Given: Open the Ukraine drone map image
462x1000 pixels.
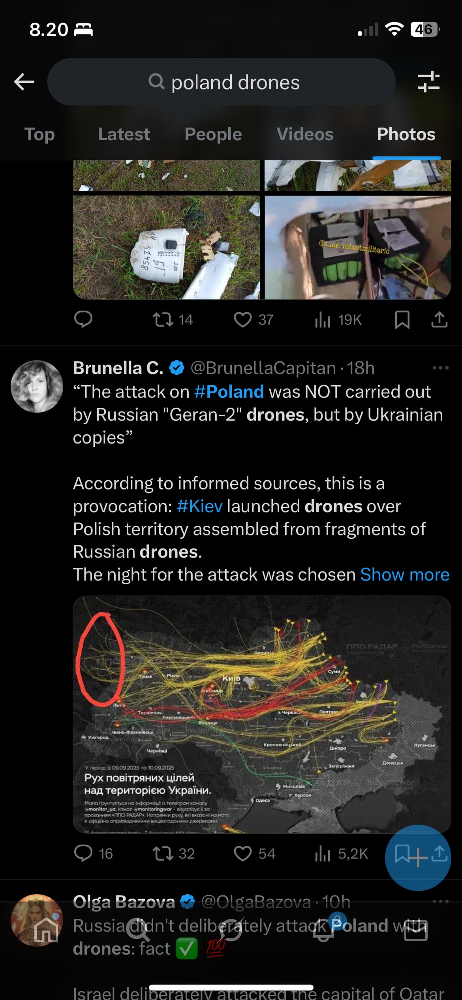Looking at the screenshot, I should [x=262, y=714].
